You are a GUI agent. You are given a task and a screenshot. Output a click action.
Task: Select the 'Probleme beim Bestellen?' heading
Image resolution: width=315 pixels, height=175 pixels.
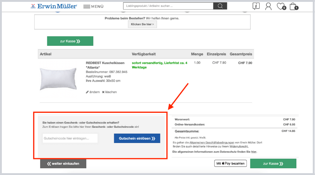click(x=125, y=18)
